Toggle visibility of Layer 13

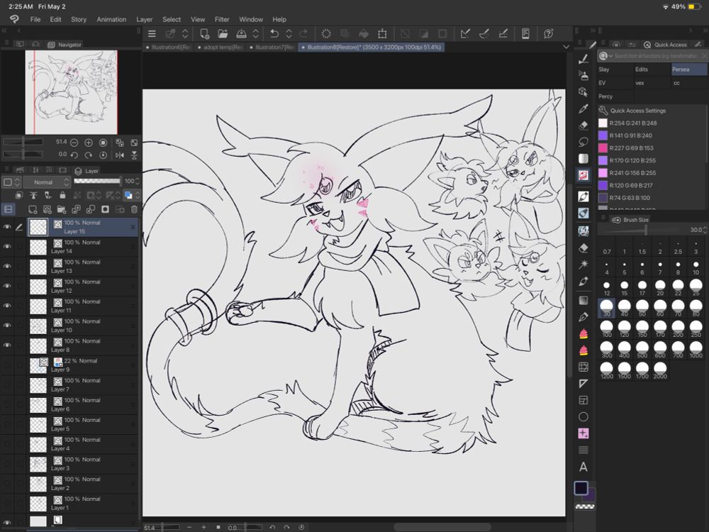(7, 267)
